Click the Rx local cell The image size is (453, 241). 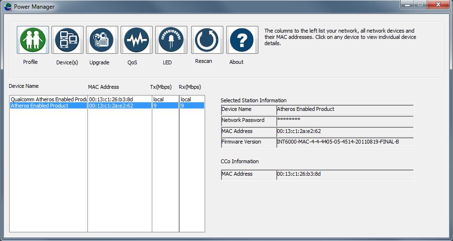[186, 99]
